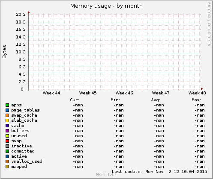
Task: Select the 'swap_cache' legend label
Action: [x=24, y=115]
